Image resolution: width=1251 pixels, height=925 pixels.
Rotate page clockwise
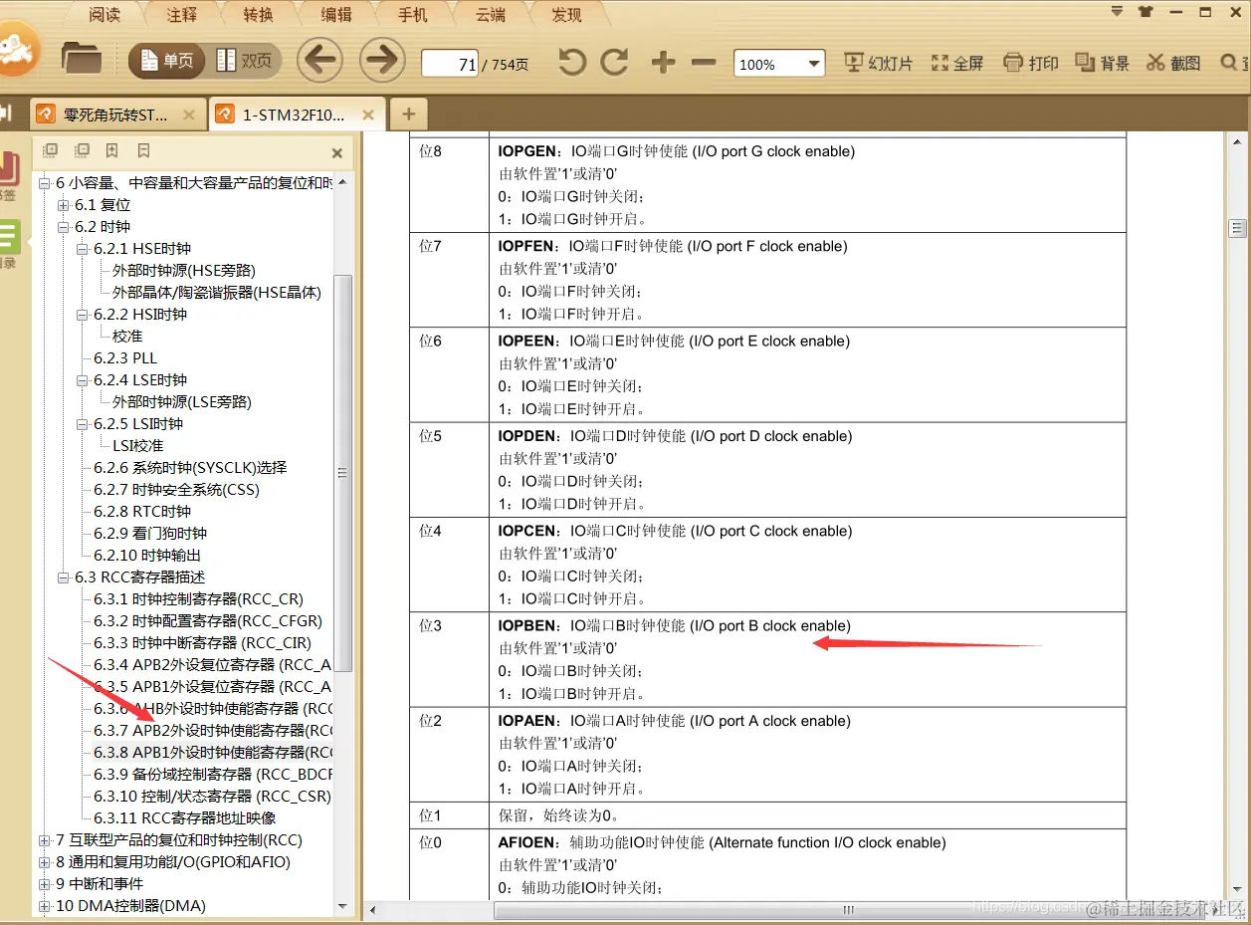point(615,63)
